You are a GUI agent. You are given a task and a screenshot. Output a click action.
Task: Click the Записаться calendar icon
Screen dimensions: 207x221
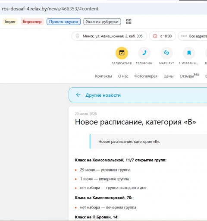click(x=122, y=53)
